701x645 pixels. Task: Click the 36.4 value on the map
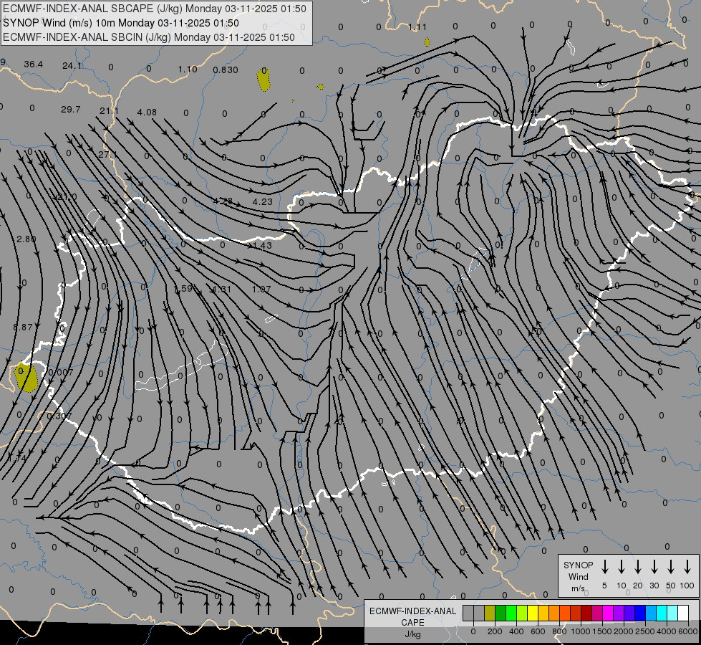coord(33,64)
